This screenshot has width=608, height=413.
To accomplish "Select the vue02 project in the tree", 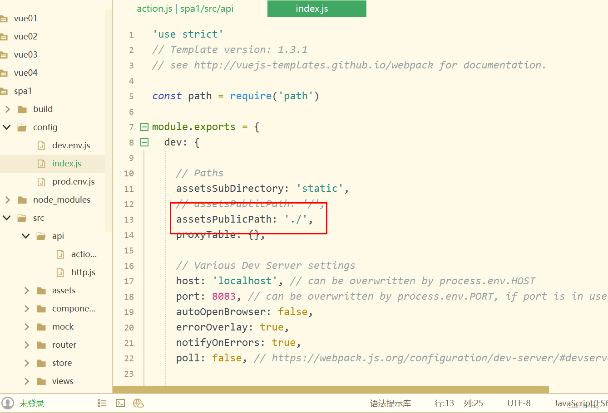I will click(25, 37).
